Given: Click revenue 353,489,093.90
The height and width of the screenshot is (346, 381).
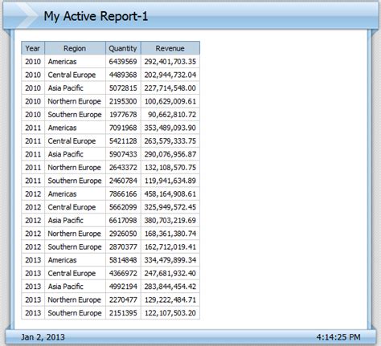Looking at the screenshot, I should [x=170, y=128].
